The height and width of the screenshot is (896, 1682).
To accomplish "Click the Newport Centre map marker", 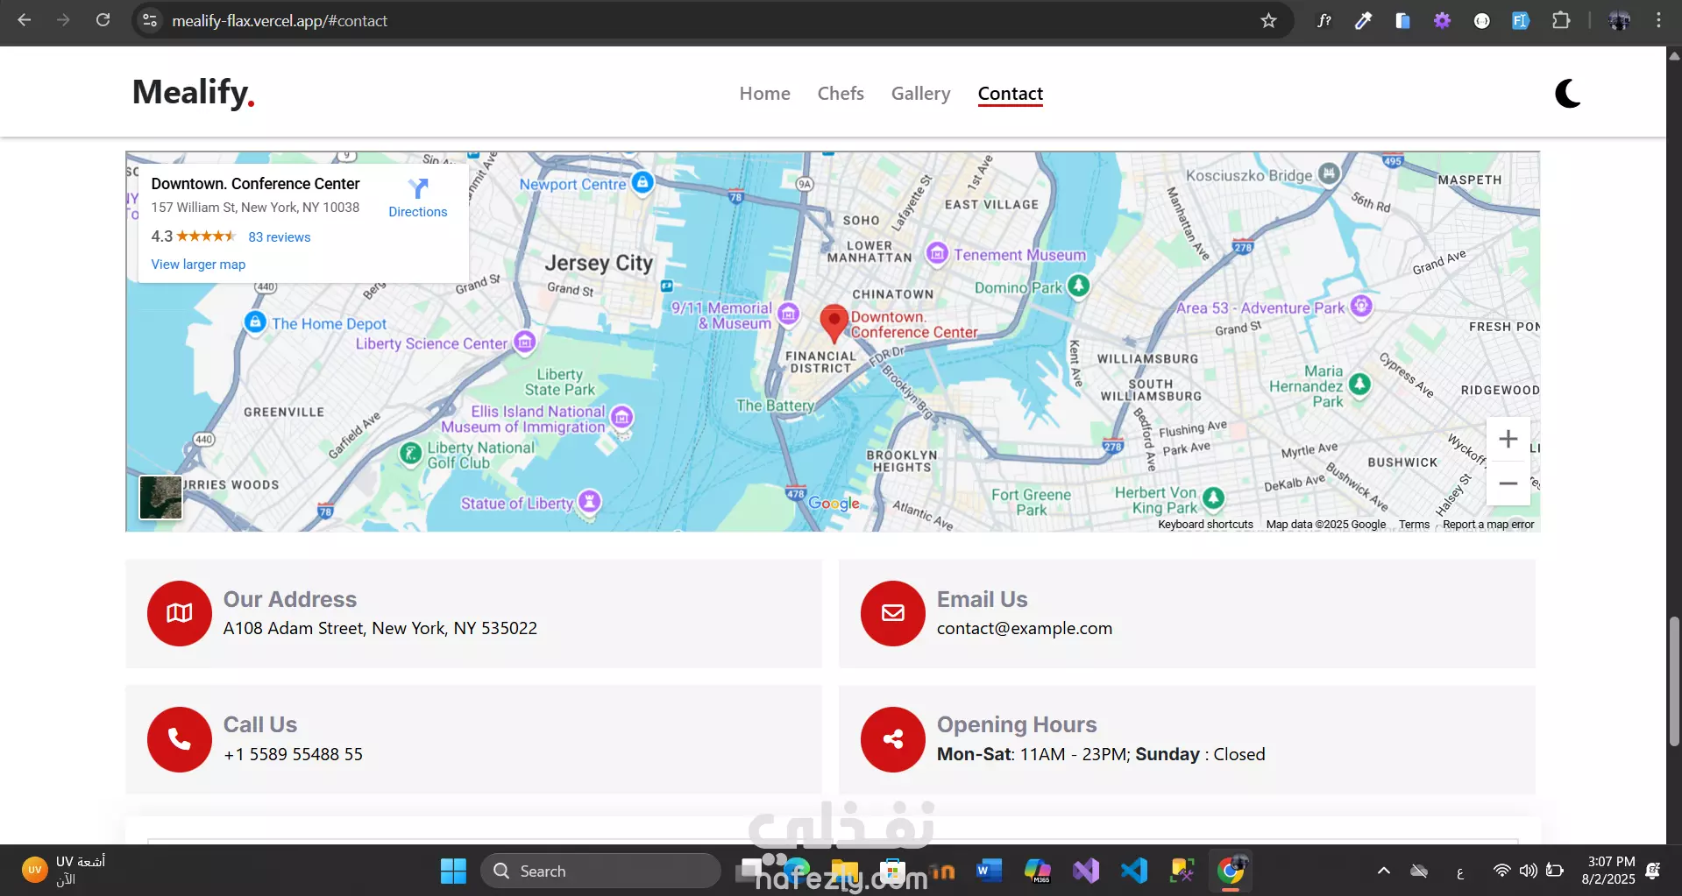I will (x=642, y=182).
